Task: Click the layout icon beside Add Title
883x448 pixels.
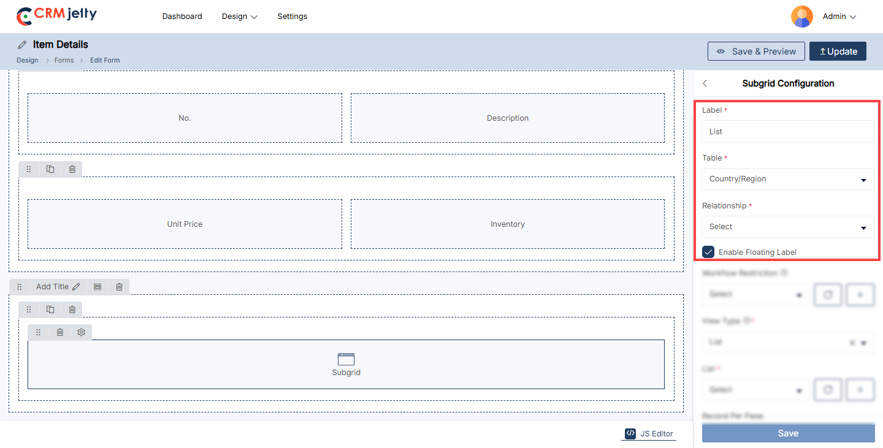Action: [x=97, y=287]
